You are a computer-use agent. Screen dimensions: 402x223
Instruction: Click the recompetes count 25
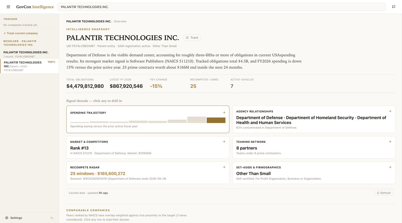[193, 86]
